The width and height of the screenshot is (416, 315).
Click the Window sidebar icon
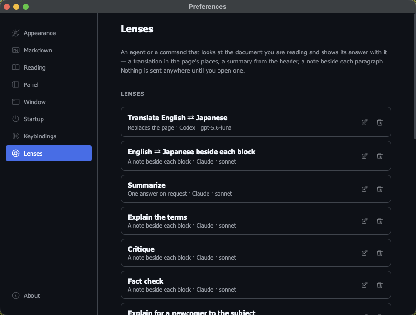tap(16, 102)
